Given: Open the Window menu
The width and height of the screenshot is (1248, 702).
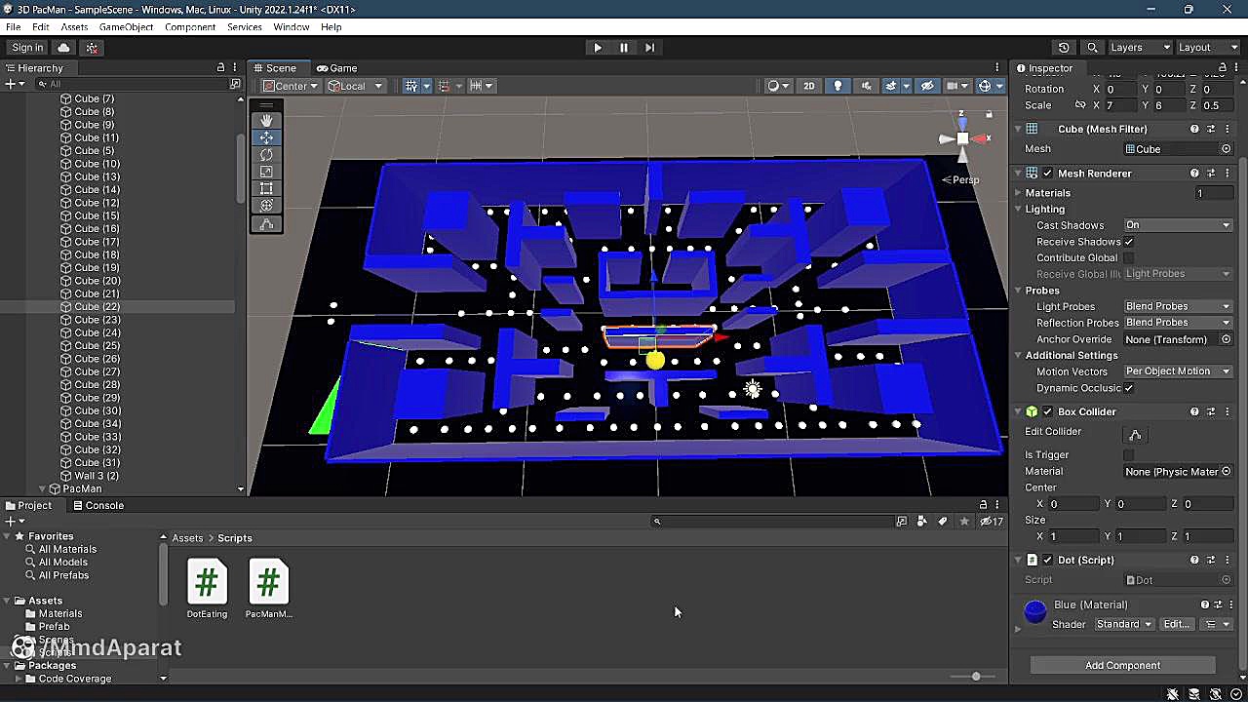Looking at the screenshot, I should pyautogui.click(x=291, y=27).
